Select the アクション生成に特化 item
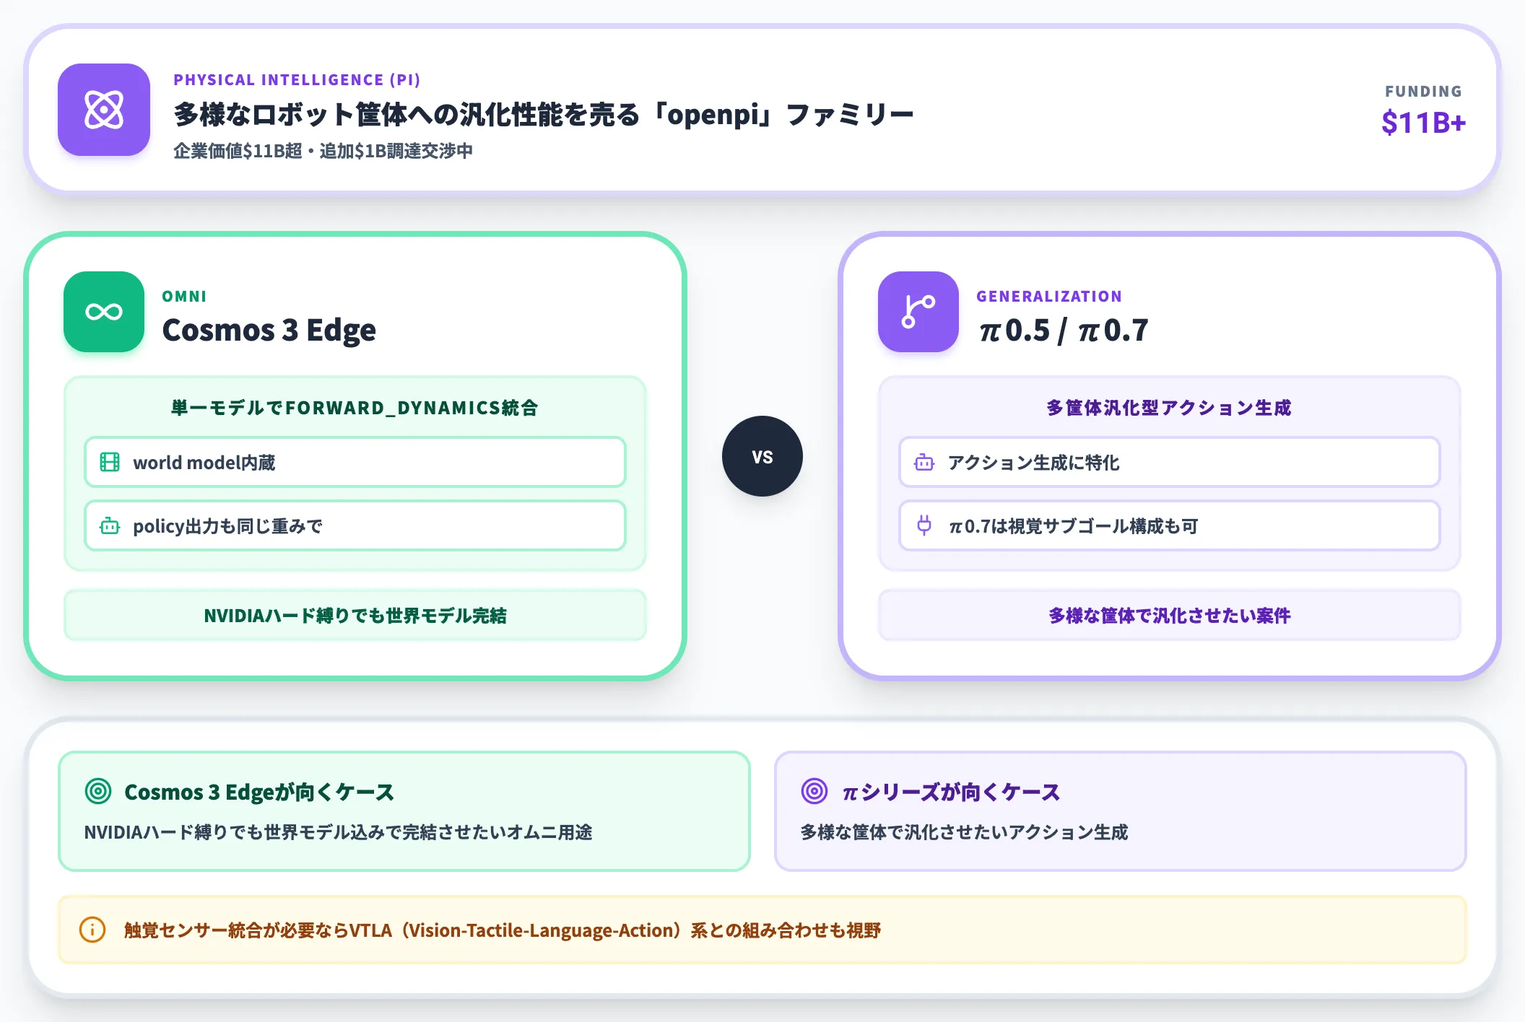 click(x=1170, y=462)
